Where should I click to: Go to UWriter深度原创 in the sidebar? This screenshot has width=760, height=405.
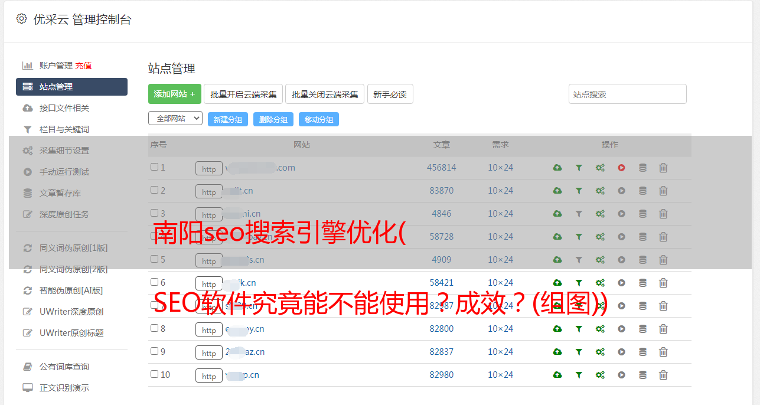click(71, 312)
